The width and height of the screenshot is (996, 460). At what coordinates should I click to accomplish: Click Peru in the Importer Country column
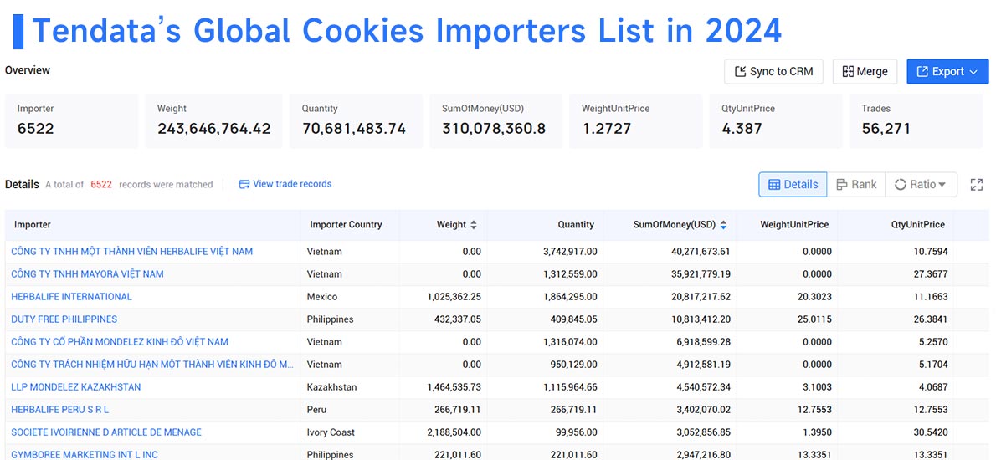[316, 410]
